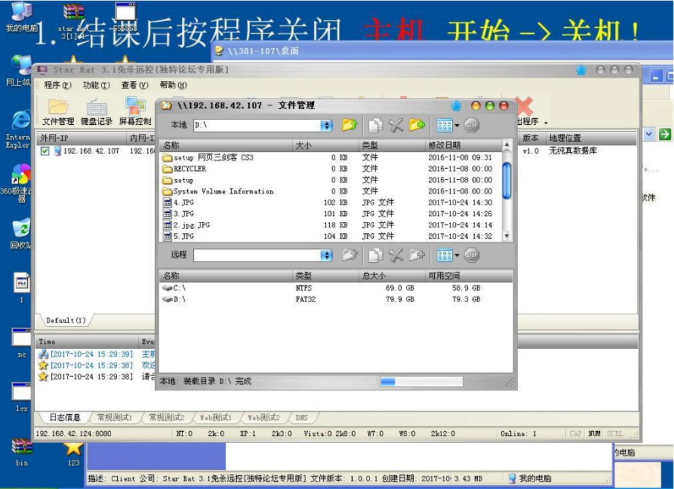Image resolution: width=674 pixels, height=489 pixels.
Task: Open the 功能(T) menu
Action: pyautogui.click(x=96, y=85)
